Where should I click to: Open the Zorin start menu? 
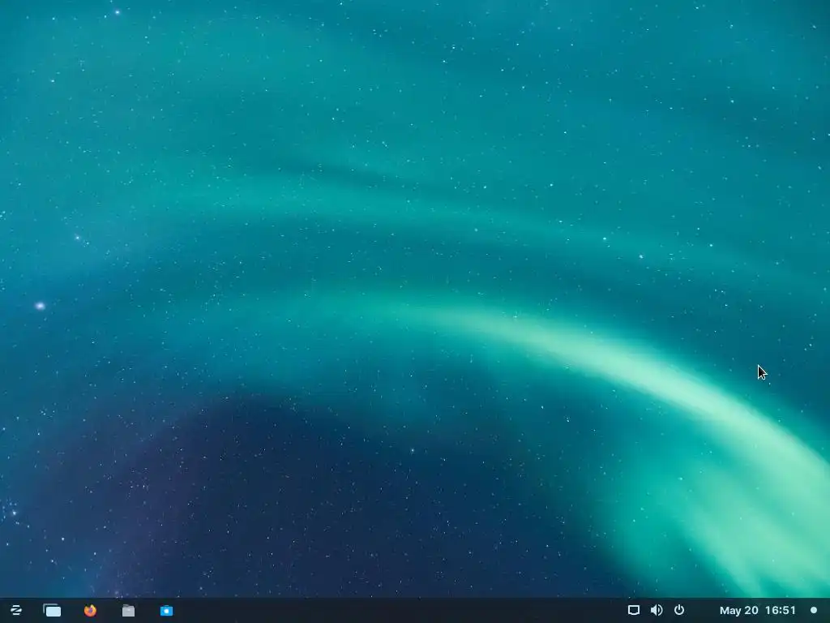click(x=16, y=610)
